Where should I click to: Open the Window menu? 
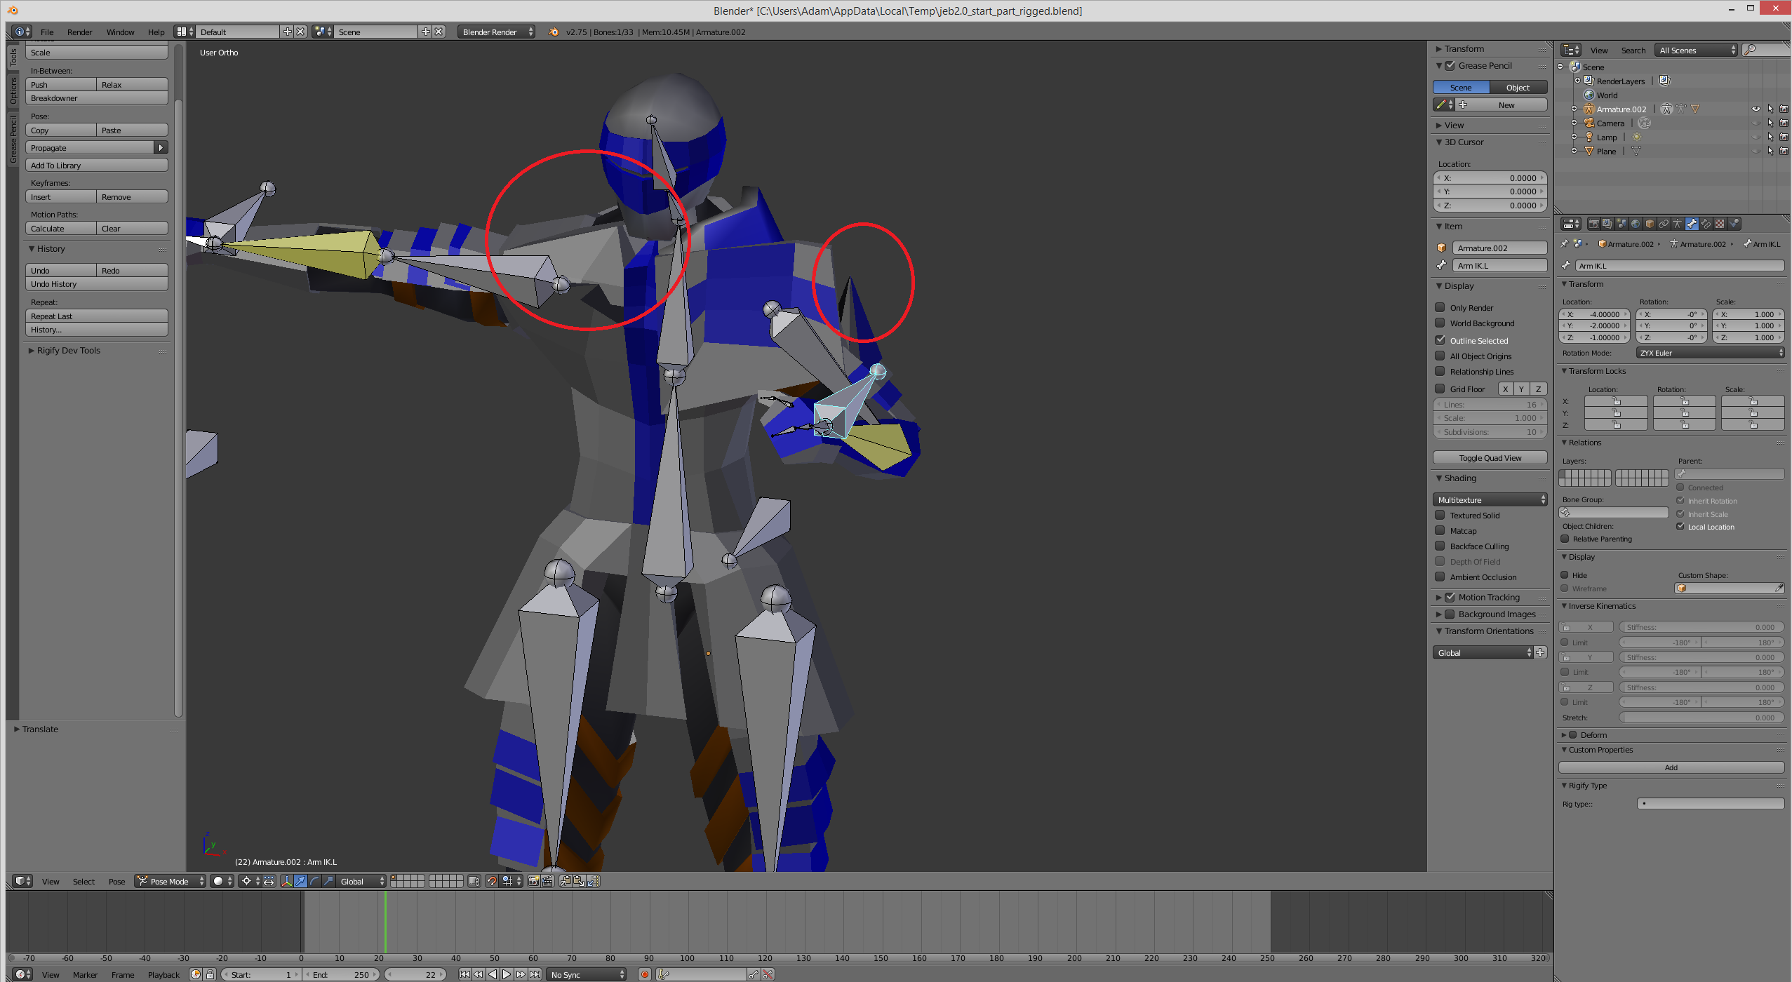click(x=120, y=32)
